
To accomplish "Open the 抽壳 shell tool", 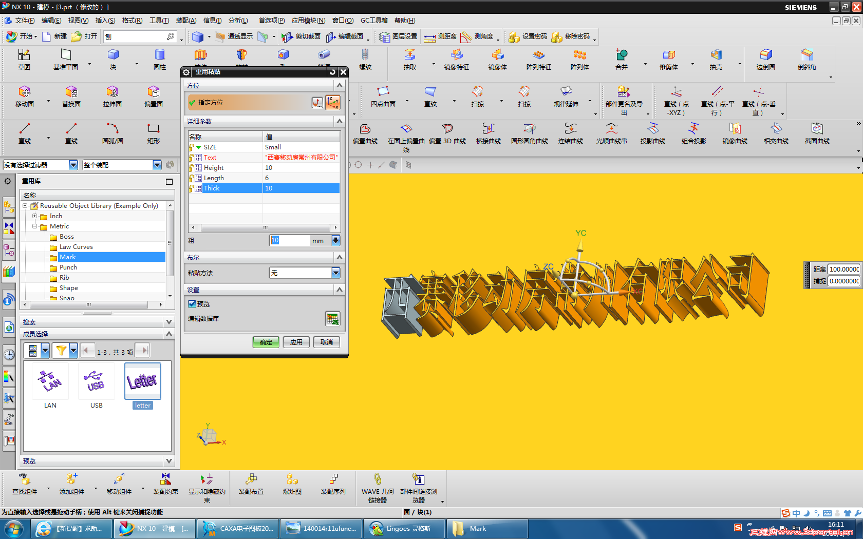I will pyautogui.click(x=716, y=60).
